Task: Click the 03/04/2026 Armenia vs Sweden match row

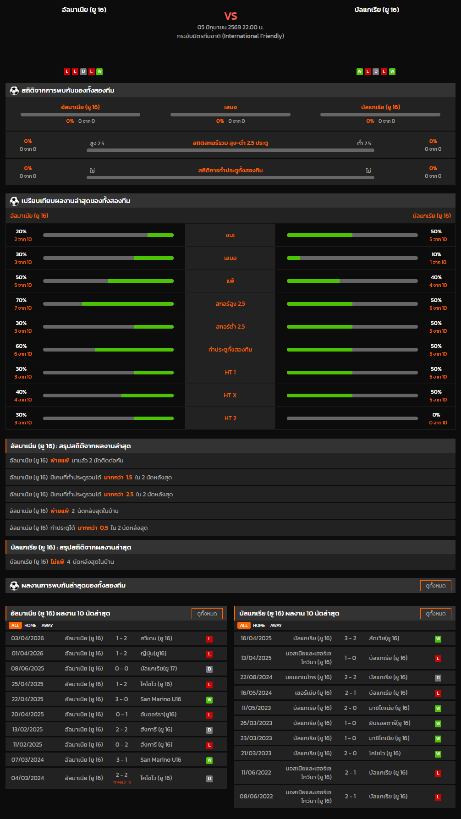Action: pyautogui.click(x=116, y=639)
